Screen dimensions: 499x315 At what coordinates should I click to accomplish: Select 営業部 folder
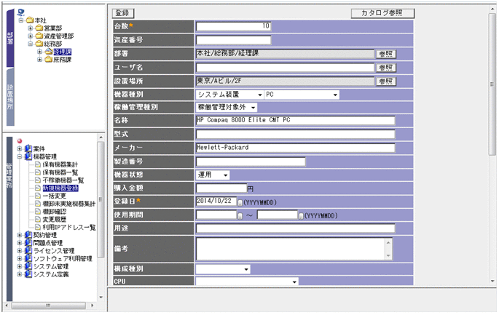tap(49, 28)
